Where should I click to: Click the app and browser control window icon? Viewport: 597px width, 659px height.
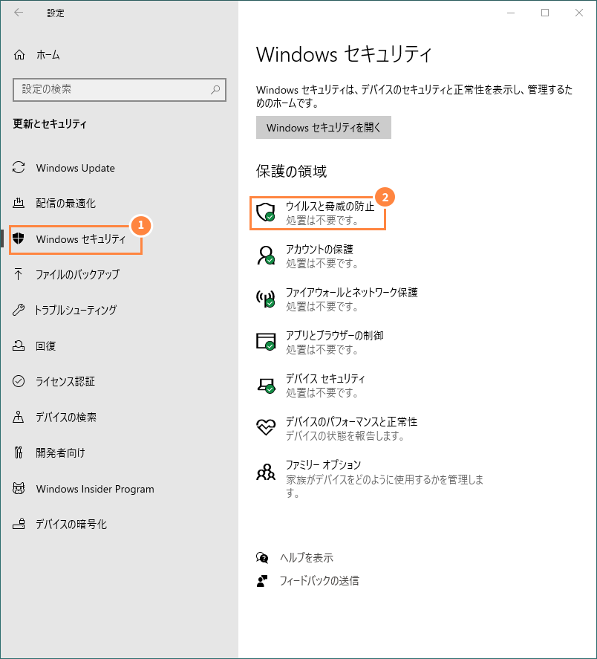(x=266, y=341)
